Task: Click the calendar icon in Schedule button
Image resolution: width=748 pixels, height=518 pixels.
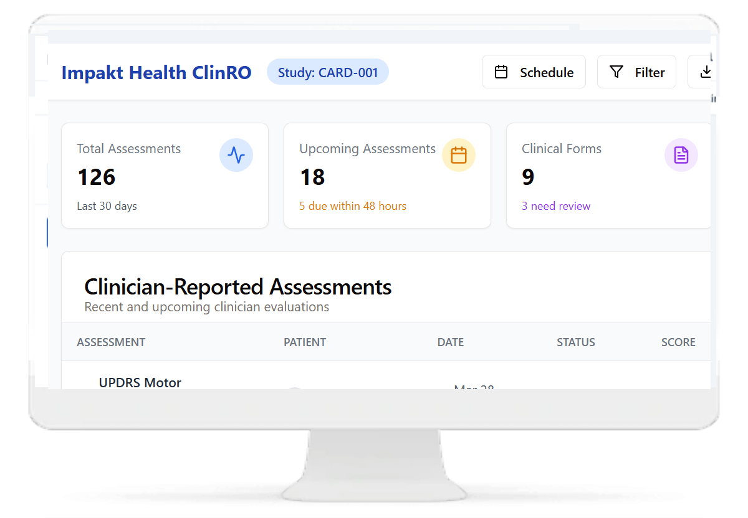Action: (501, 72)
